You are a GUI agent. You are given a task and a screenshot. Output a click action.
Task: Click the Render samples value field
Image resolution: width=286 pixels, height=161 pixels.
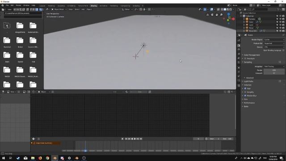274,70
